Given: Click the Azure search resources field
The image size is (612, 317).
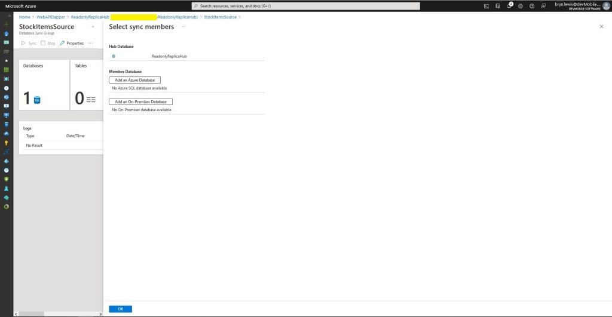Looking at the screenshot, I should pos(305,6).
